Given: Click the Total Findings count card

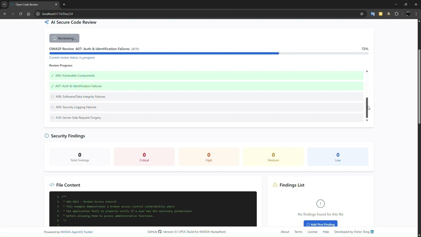Looking at the screenshot, I should tap(80, 157).
